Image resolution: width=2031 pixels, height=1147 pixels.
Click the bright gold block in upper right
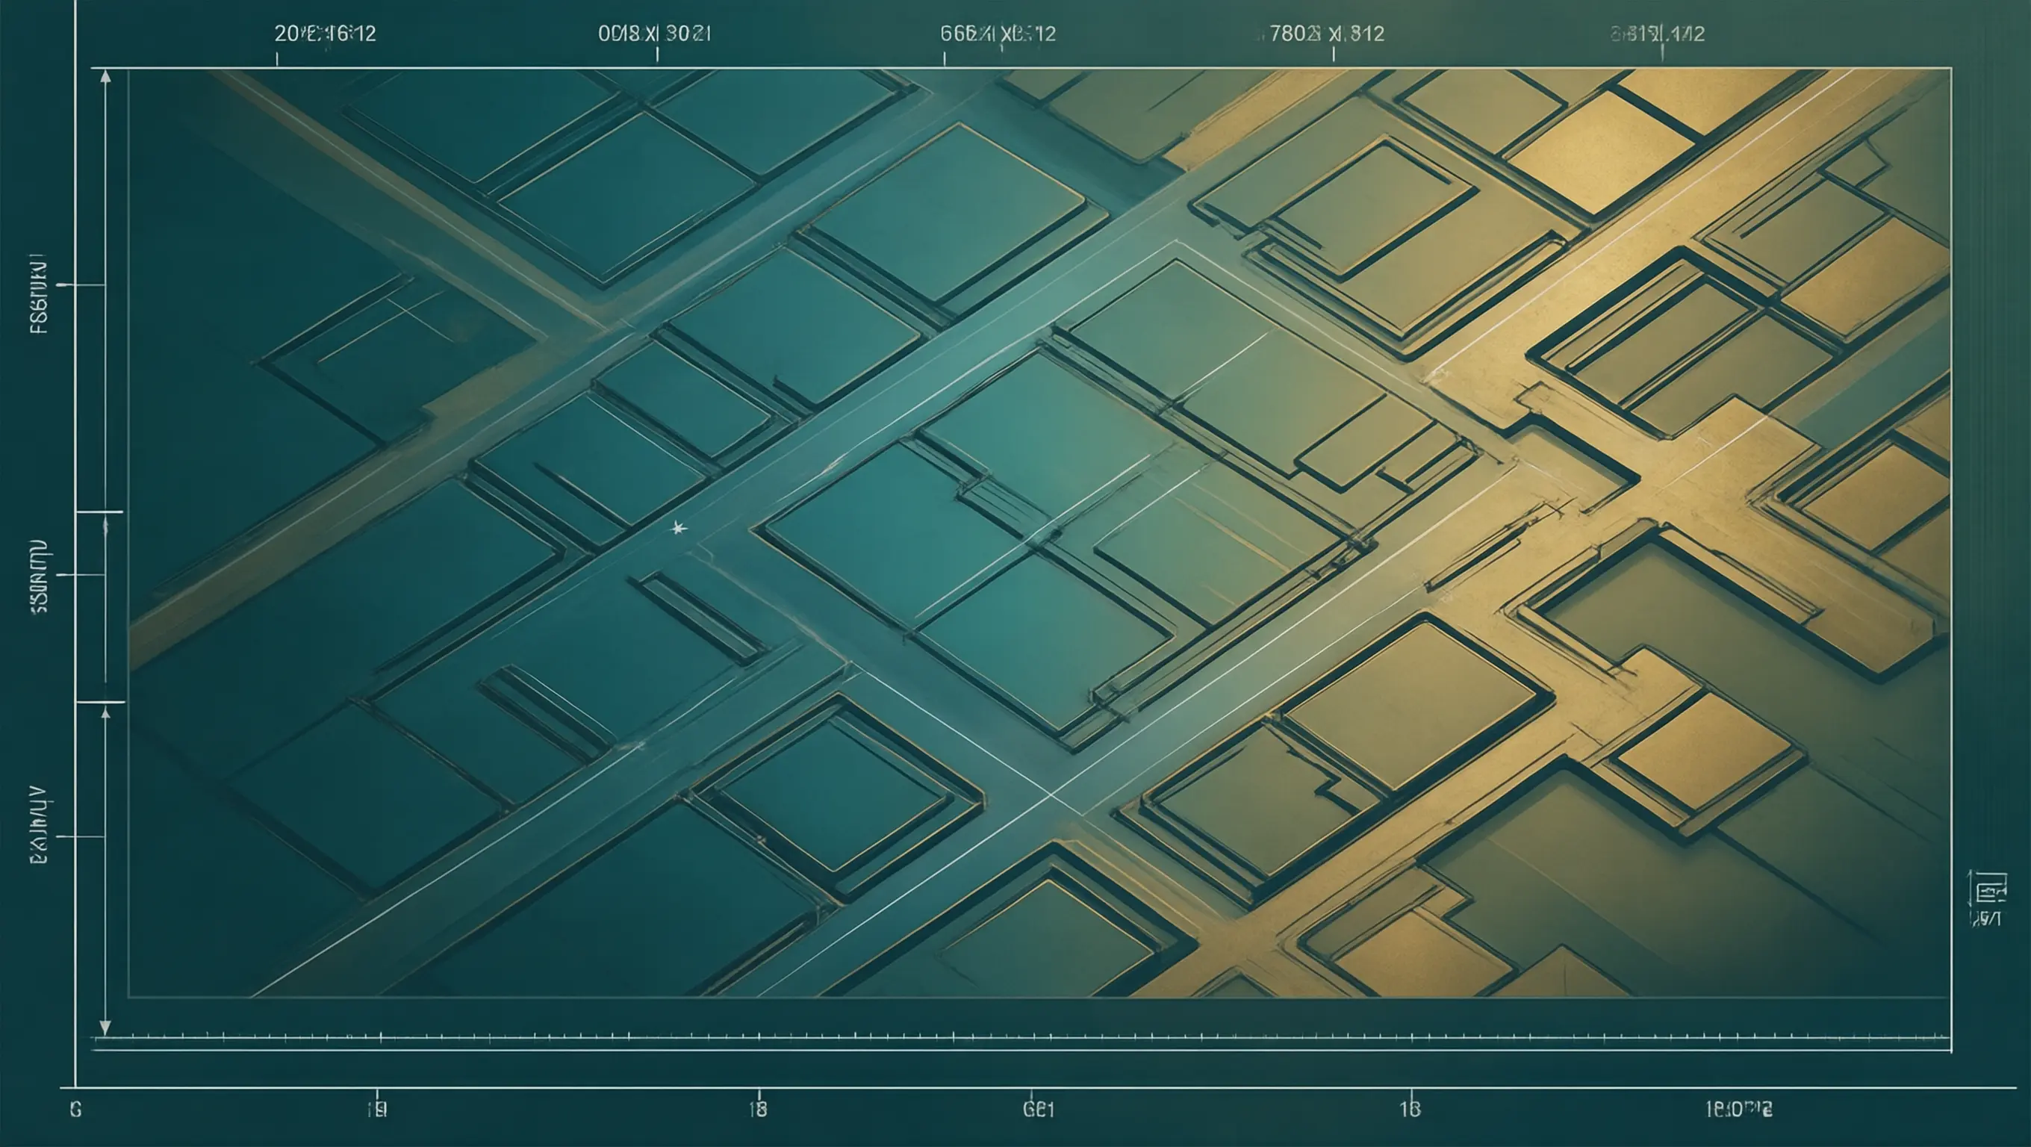pyautogui.click(x=1600, y=152)
